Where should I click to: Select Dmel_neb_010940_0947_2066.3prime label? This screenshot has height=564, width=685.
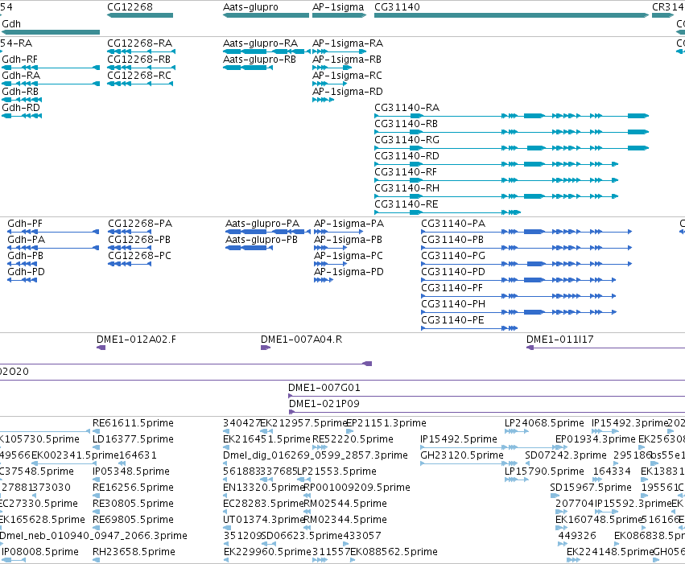tap(93, 536)
